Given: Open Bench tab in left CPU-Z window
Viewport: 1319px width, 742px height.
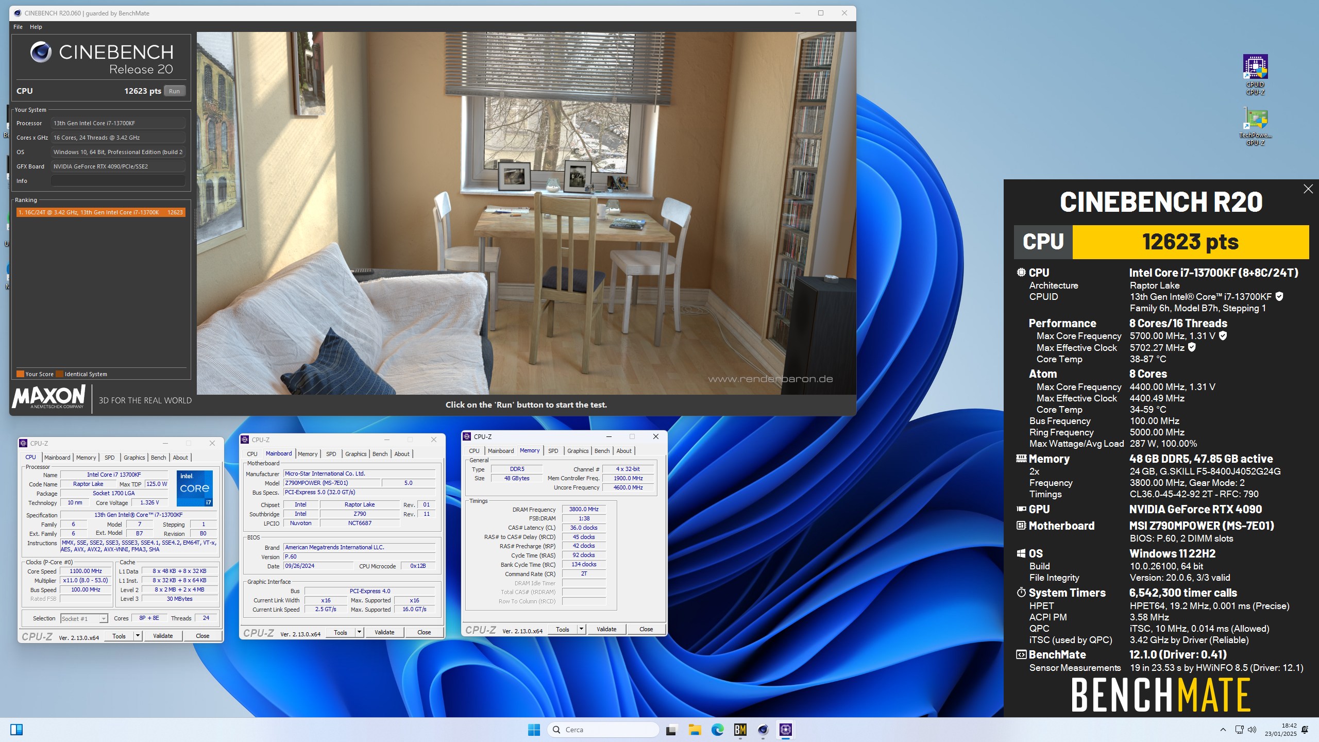Looking at the screenshot, I should coord(159,458).
